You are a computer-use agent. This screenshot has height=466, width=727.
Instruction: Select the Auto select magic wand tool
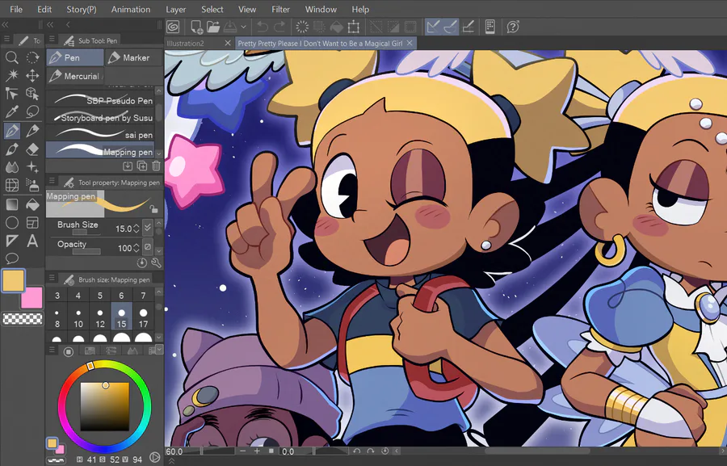[12, 75]
